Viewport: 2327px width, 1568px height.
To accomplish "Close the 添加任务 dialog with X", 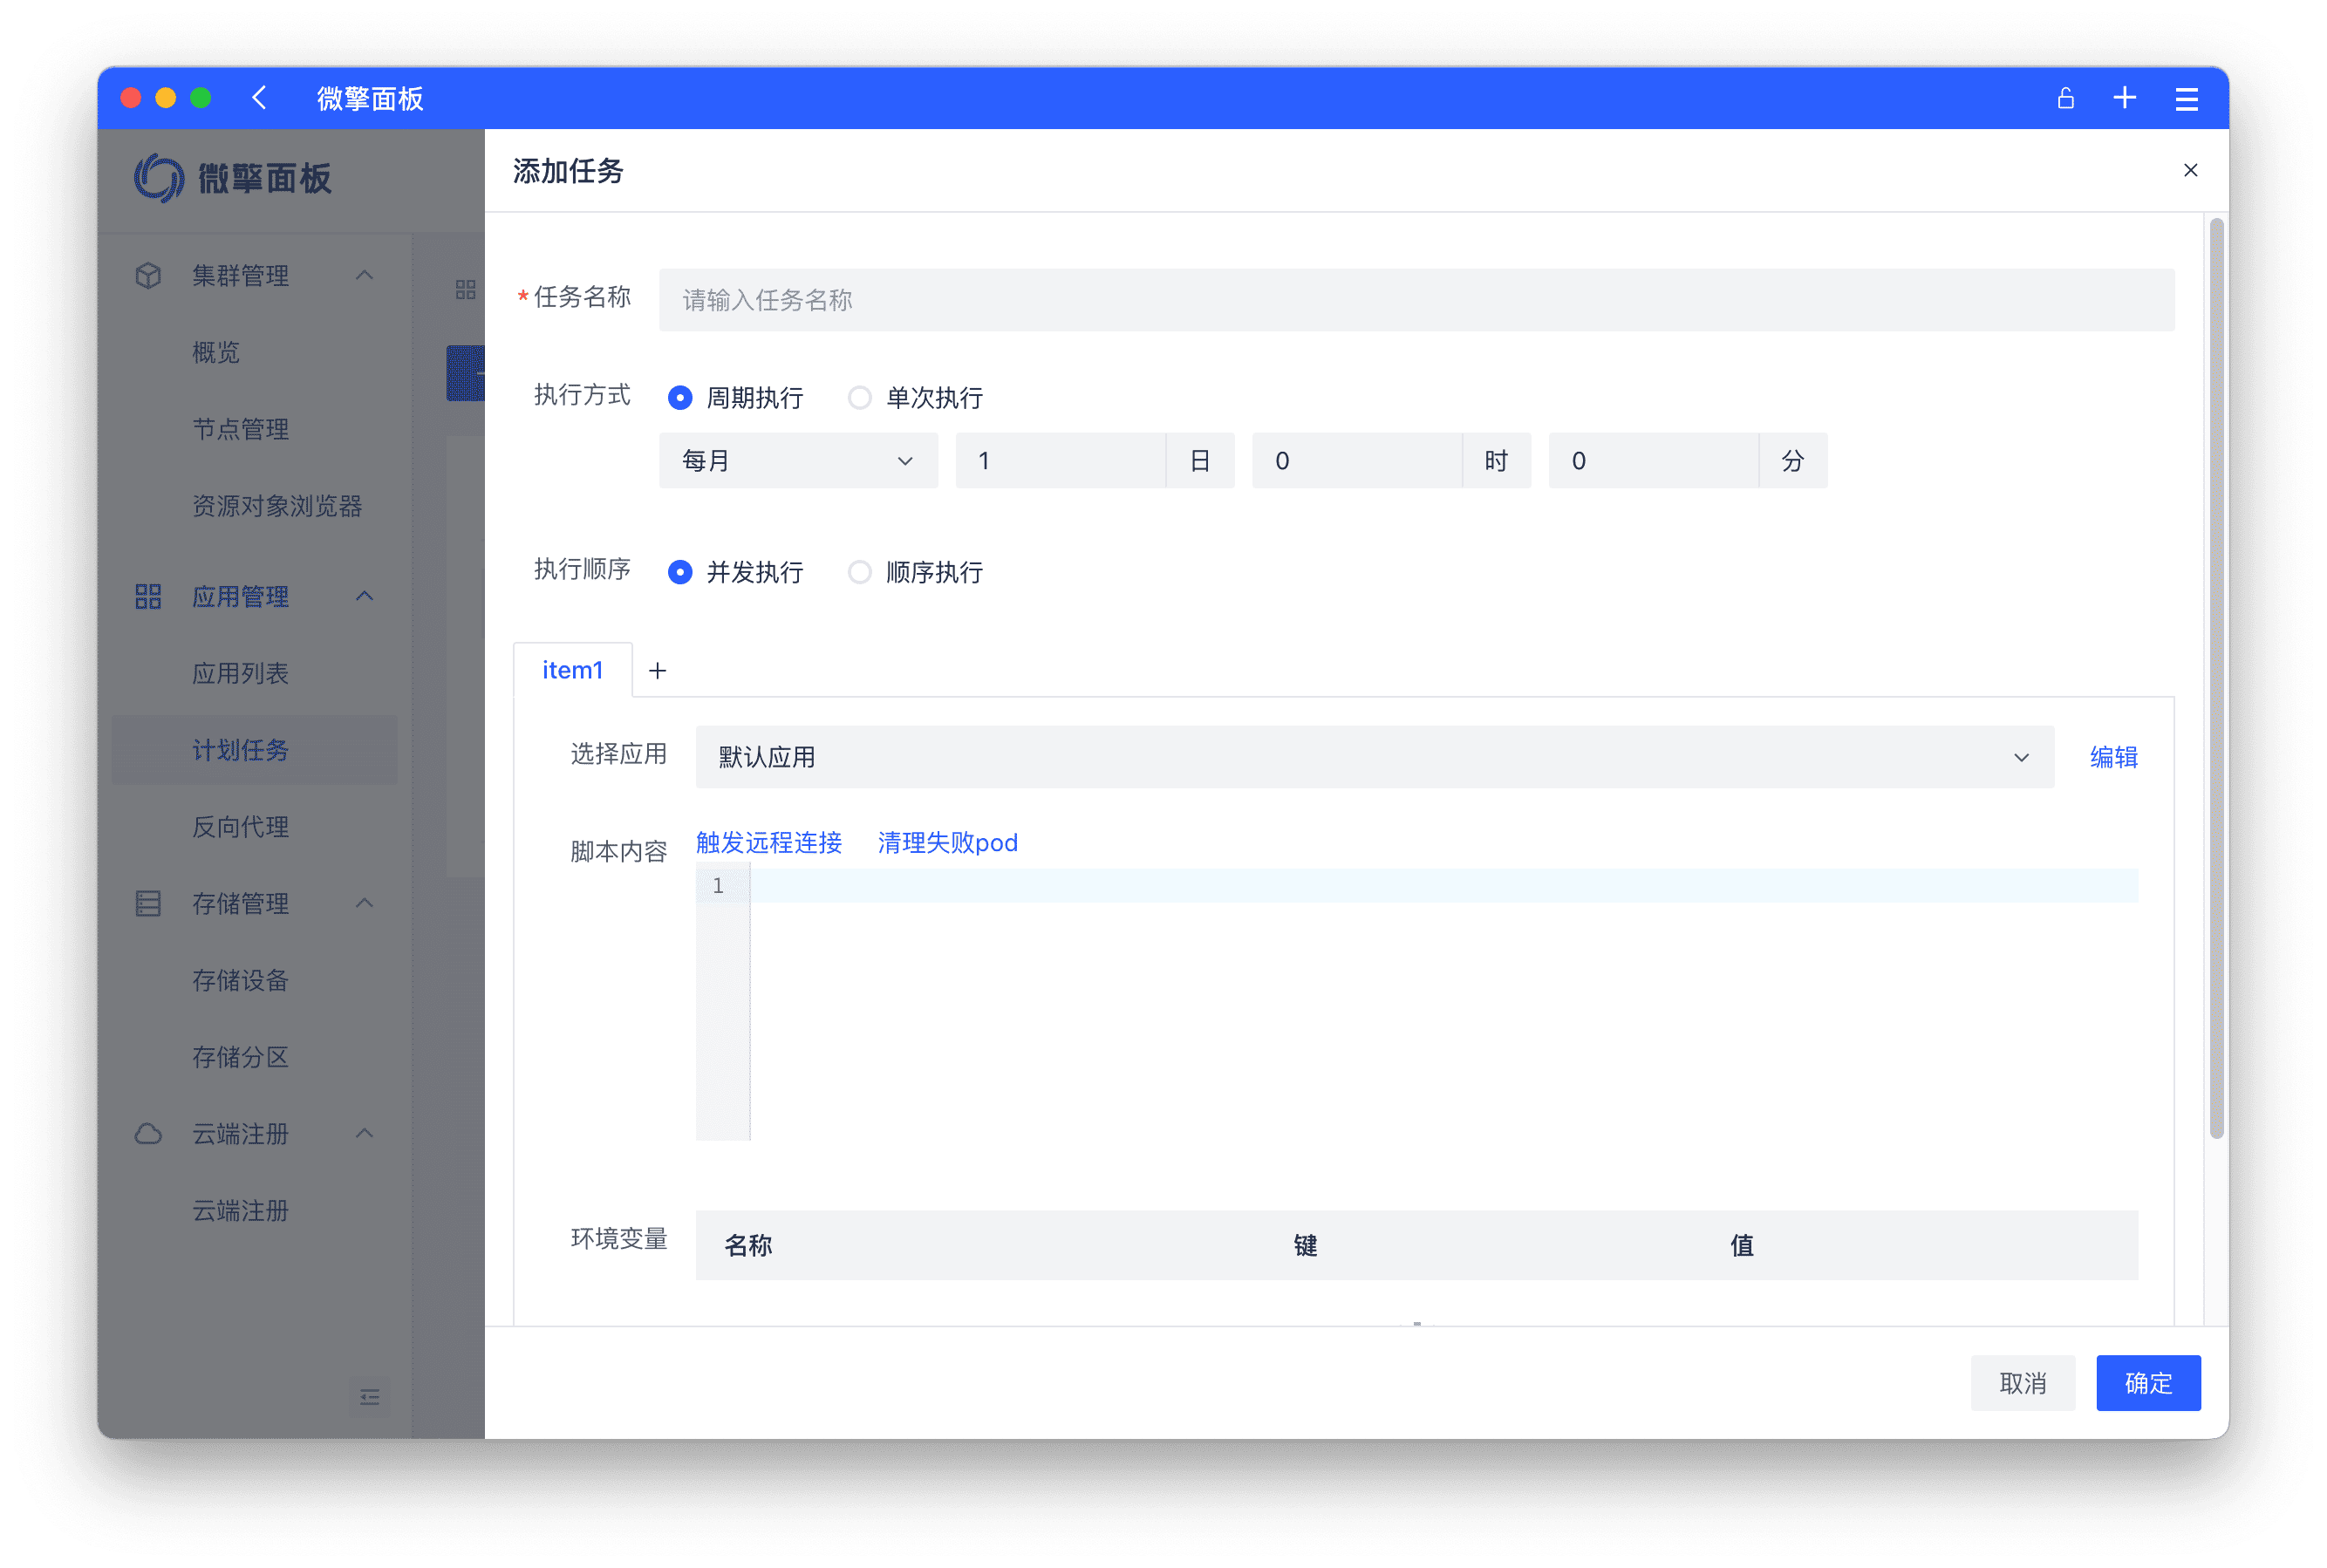I will coord(2190,170).
